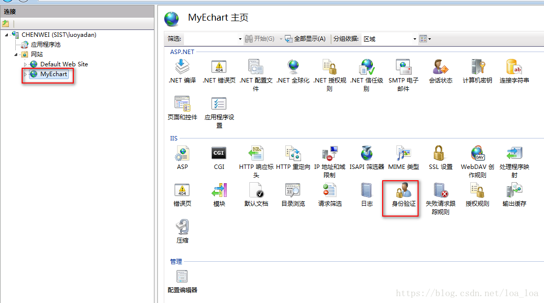Open ISAPI 筛选器 feature
Image resolution: width=544 pixels, height=303 pixels.
point(367,158)
